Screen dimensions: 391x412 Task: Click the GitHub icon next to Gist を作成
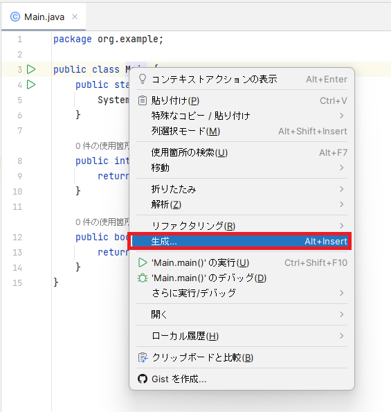[143, 379]
